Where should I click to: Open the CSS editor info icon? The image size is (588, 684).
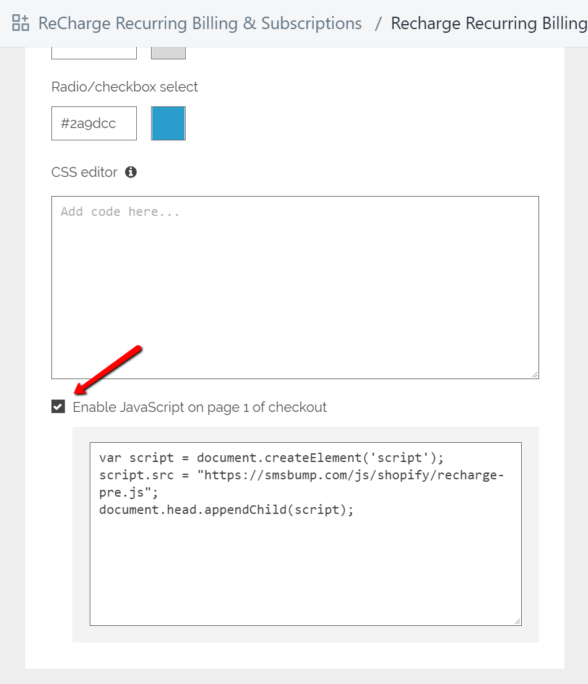[x=131, y=173]
